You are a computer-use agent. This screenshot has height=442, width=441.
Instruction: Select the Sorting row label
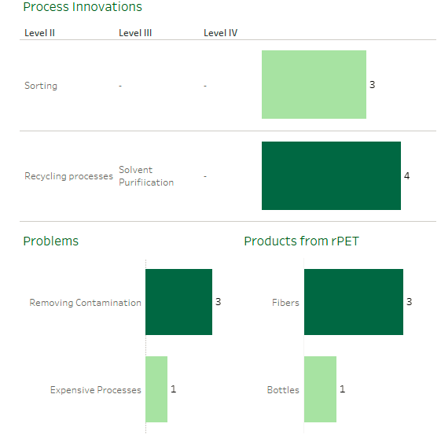[x=41, y=86]
